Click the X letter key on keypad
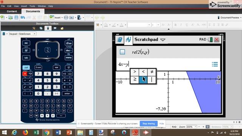The image size is (242, 136). pyautogui.click(x=42, y=116)
